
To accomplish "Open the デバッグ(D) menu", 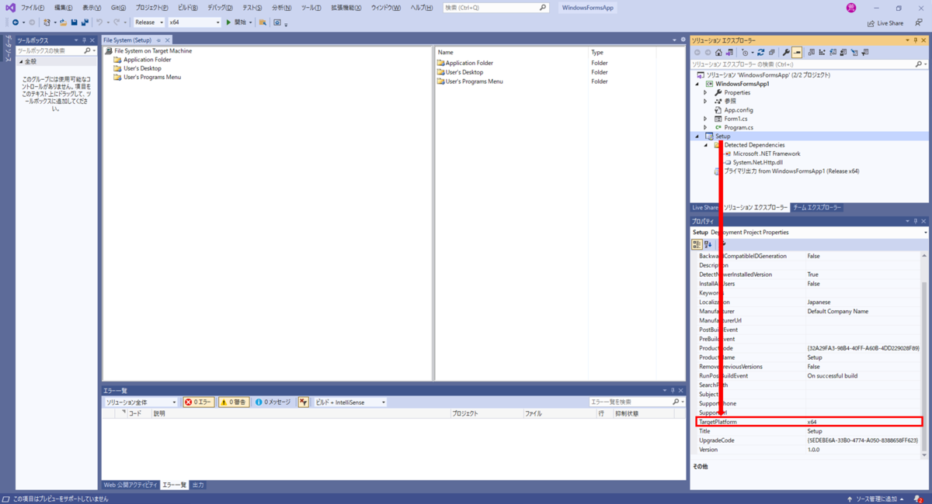I will pos(219,8).
